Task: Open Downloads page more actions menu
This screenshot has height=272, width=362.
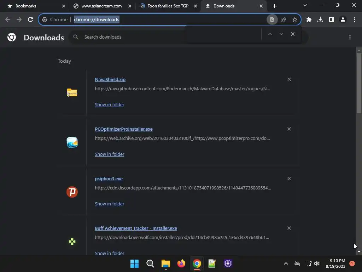Action: pos(350,37)
